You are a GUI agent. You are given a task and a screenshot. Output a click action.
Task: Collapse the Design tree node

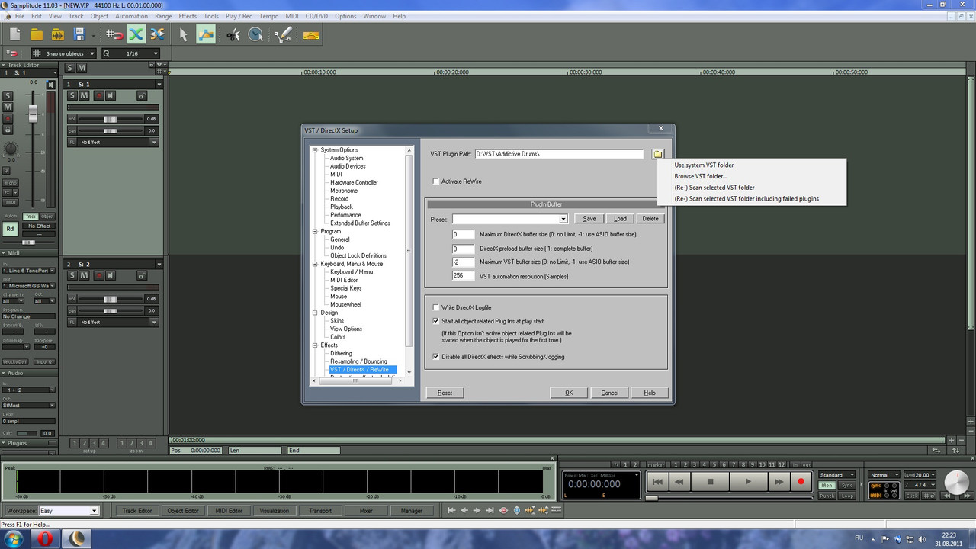[315, 313]
